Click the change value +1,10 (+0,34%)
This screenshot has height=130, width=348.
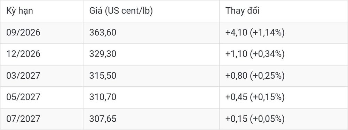255,54
